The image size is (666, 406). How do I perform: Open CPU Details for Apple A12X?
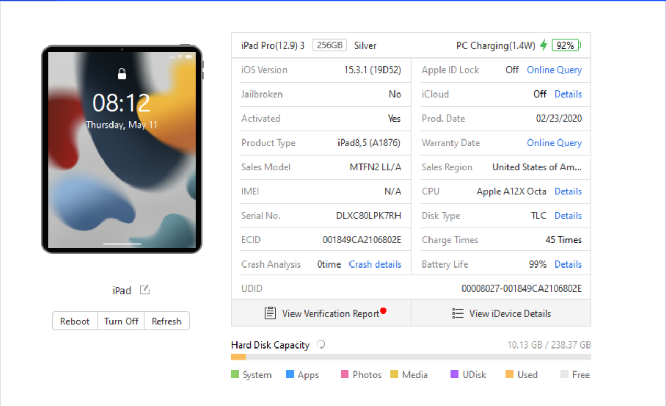568,191
